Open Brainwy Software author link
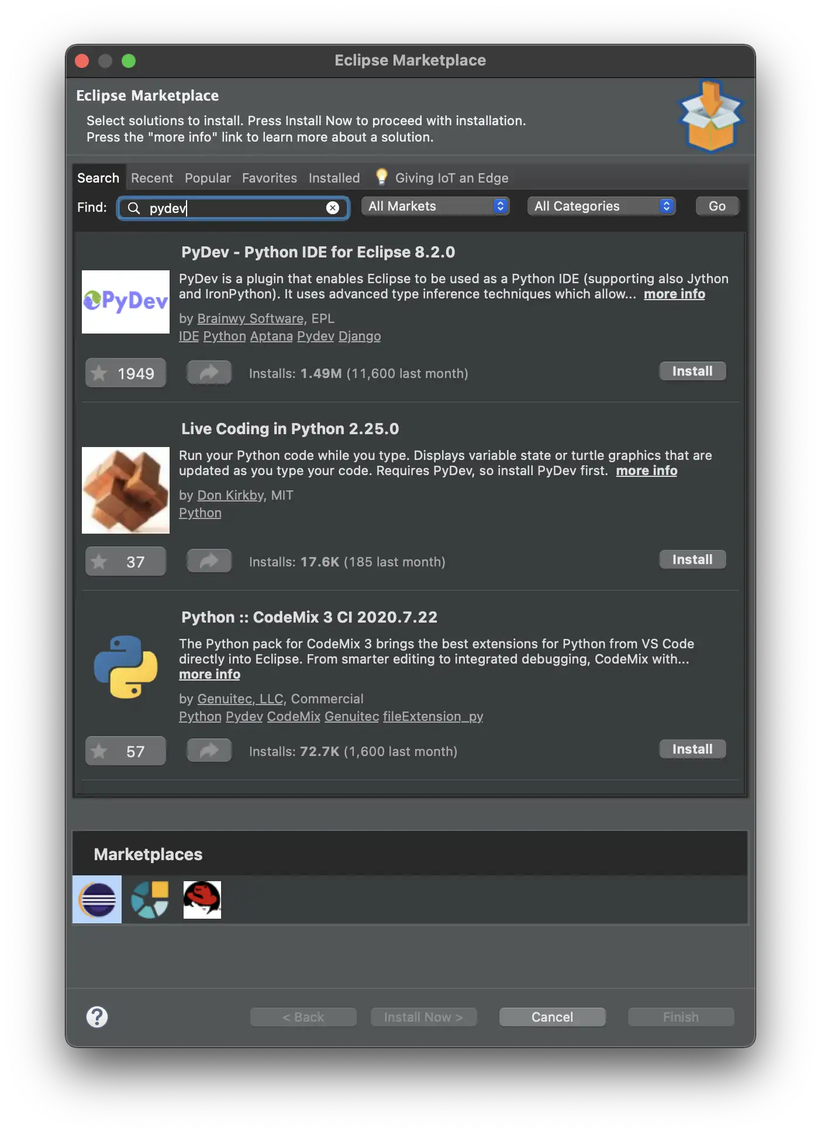The image size is (821, 1134). point(250,318)
